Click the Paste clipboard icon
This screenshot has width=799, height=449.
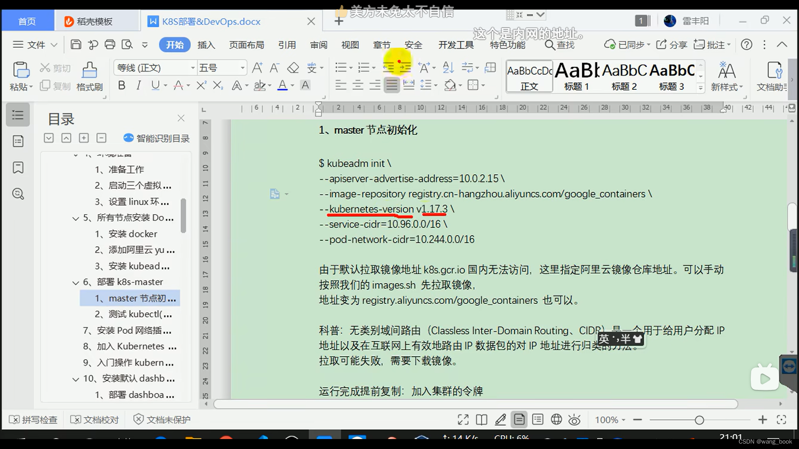point(21,70)
